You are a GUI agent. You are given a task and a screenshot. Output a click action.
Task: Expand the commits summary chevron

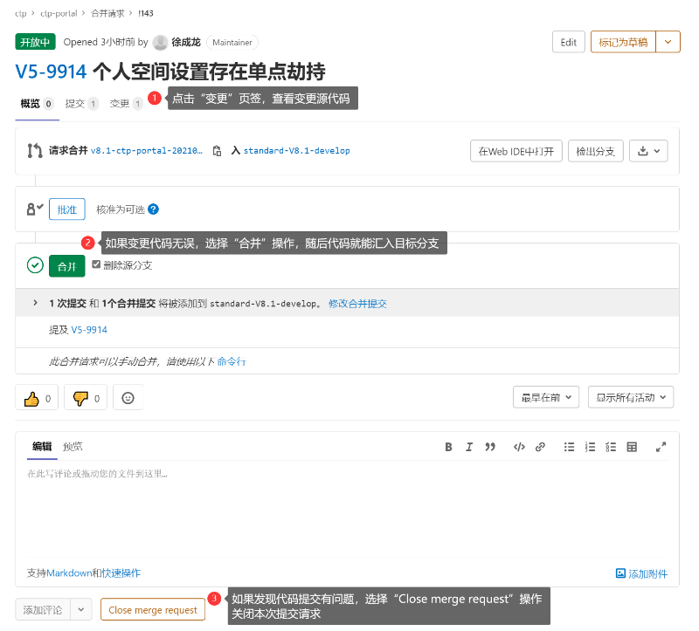click(36, 304)
